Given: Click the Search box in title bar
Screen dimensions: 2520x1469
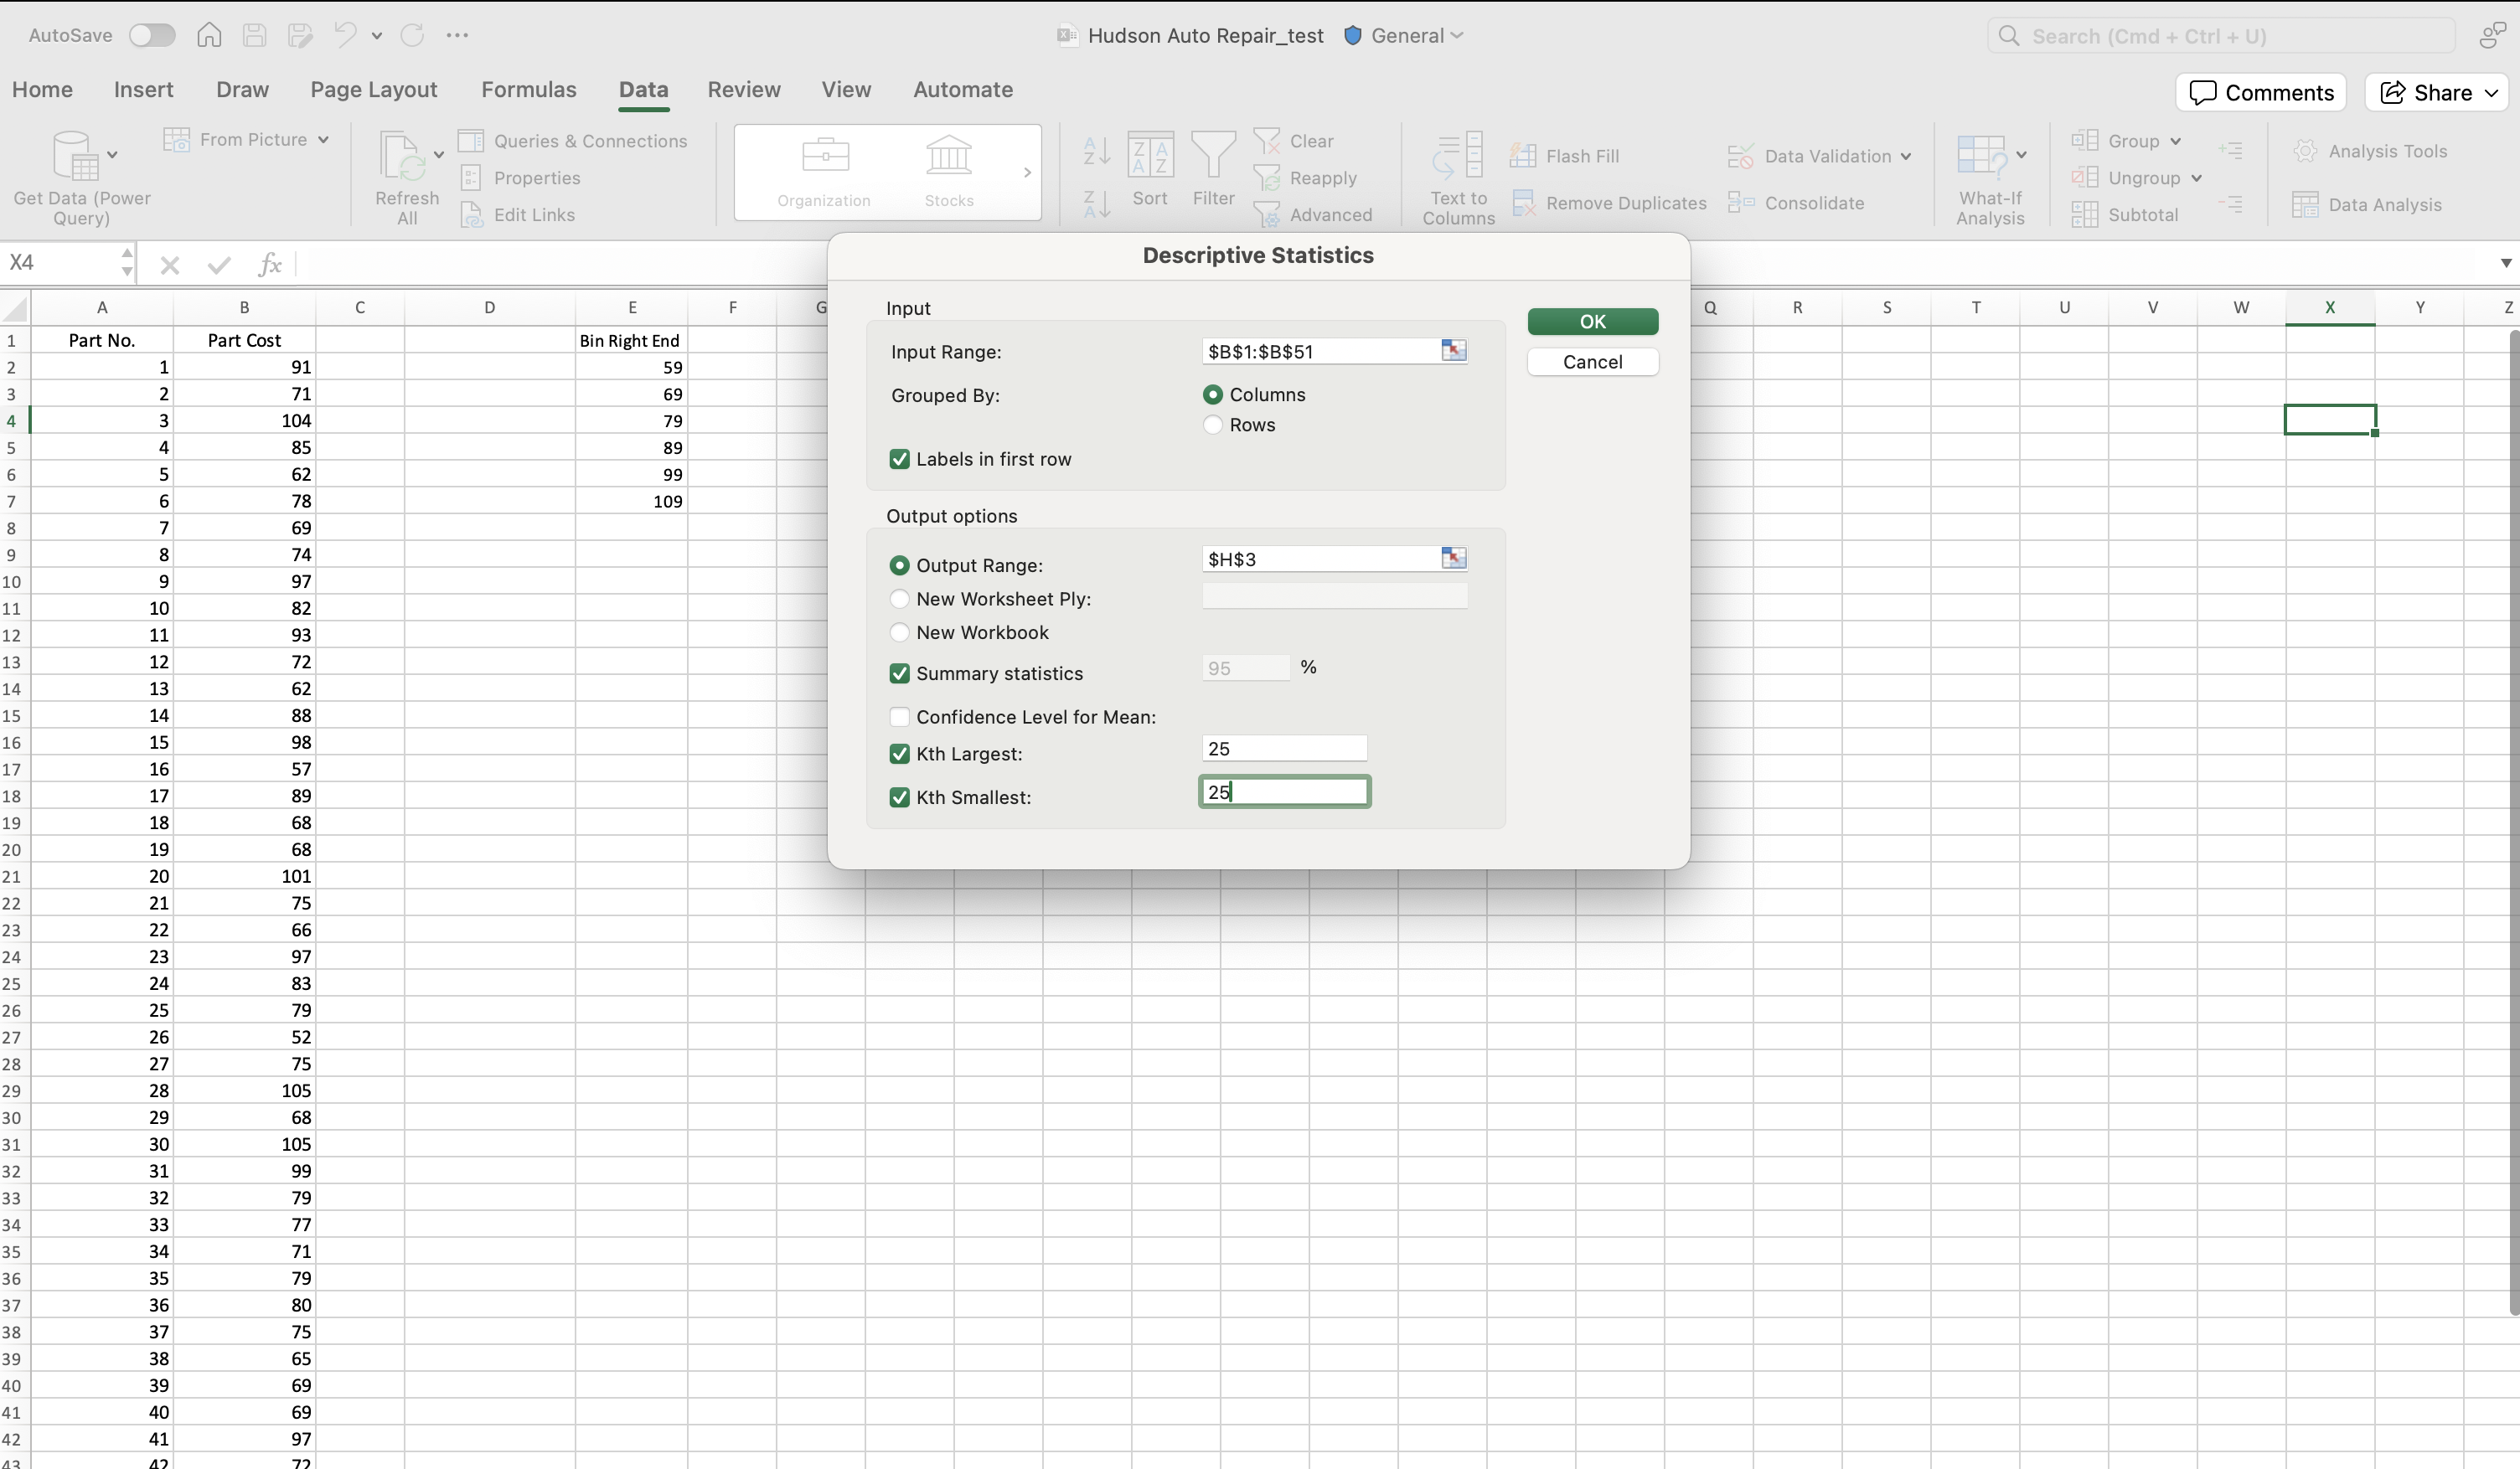Looking at the screenshot, I should point(2221,36).
